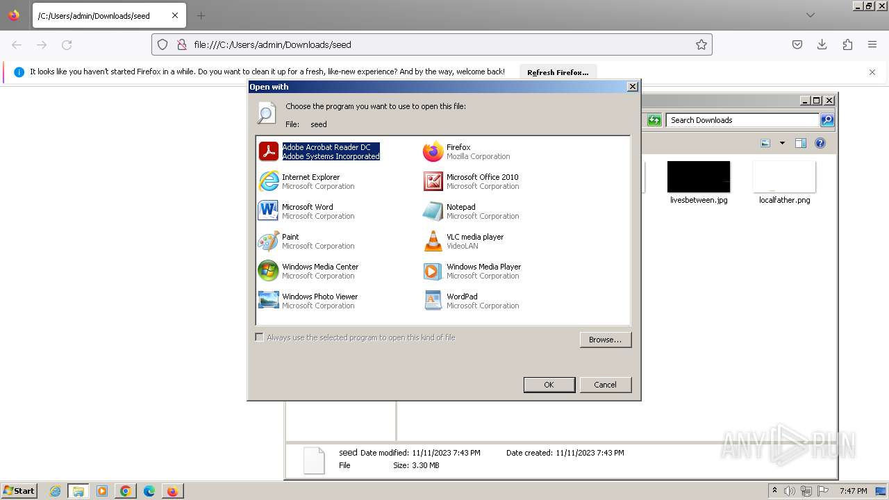Choose the Windows Media Center icon
Viewport: 889px width, 500px height.
pos(268,271)
